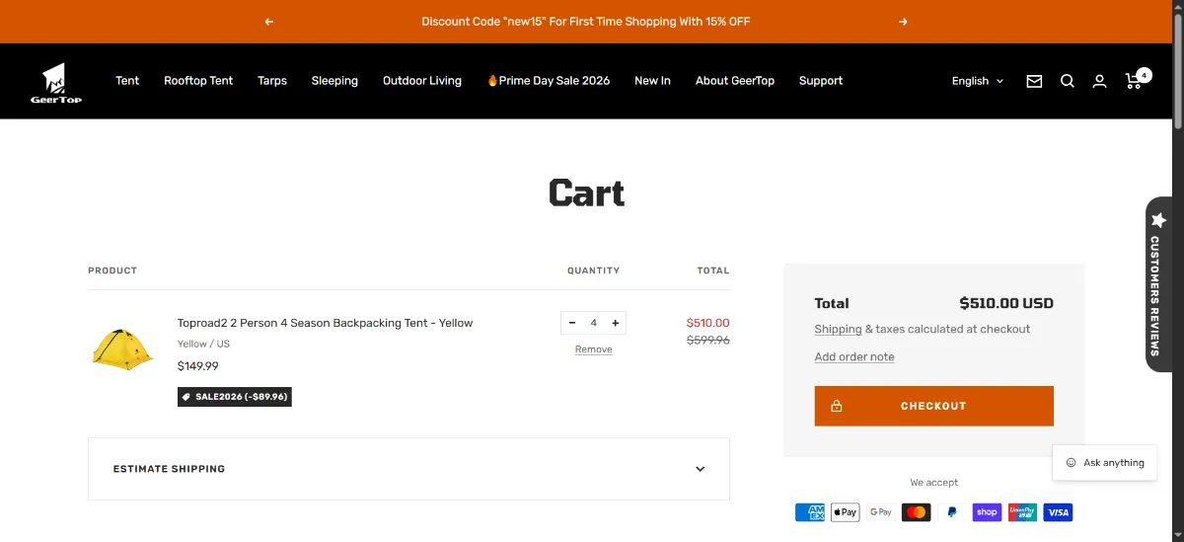Open the Tent menu
The height and width of the screenshot is (542, 1184).
[127, 81]
